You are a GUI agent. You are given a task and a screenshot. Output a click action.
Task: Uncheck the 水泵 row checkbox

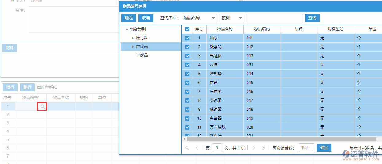click(x=187, y=65)
